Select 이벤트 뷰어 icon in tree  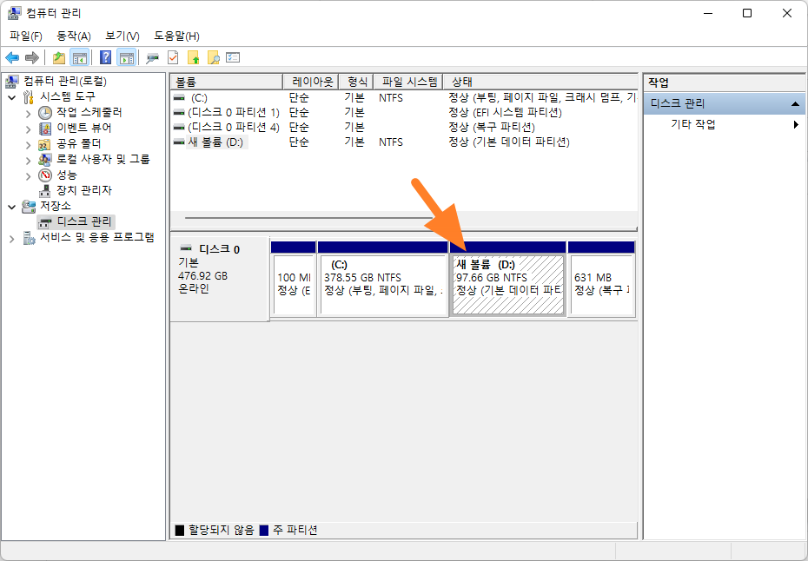pyautogui.click(x=45, y=129)
